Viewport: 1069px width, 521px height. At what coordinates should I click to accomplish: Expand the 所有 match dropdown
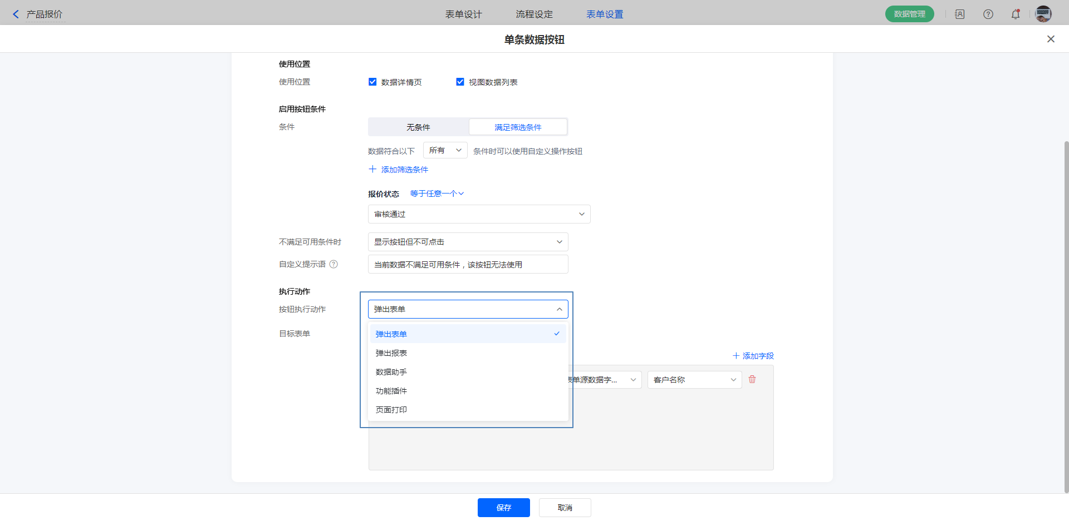[445, 150]
